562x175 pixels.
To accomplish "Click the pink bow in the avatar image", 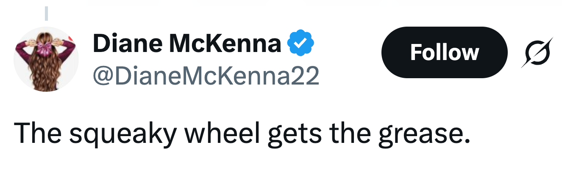I will (x=44, y=49).
